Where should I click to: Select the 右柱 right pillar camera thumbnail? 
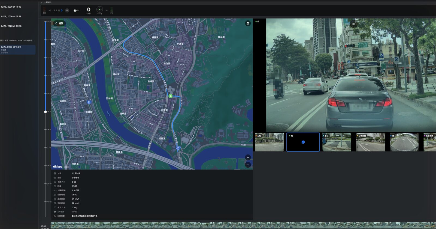[337, 142]
